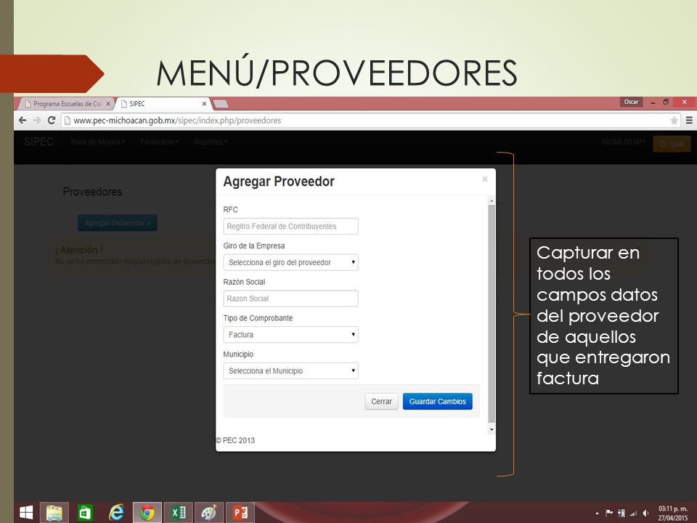697x523 pixels.
Task: Click the tray icon between flag and signal bars
Action: [x=621, y=513]
